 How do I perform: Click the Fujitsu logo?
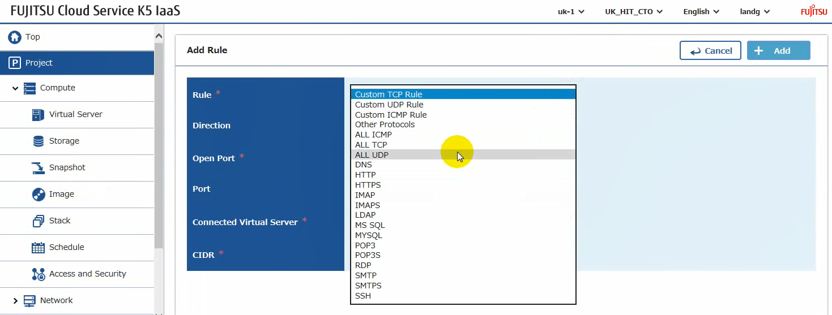coord(813,11)
